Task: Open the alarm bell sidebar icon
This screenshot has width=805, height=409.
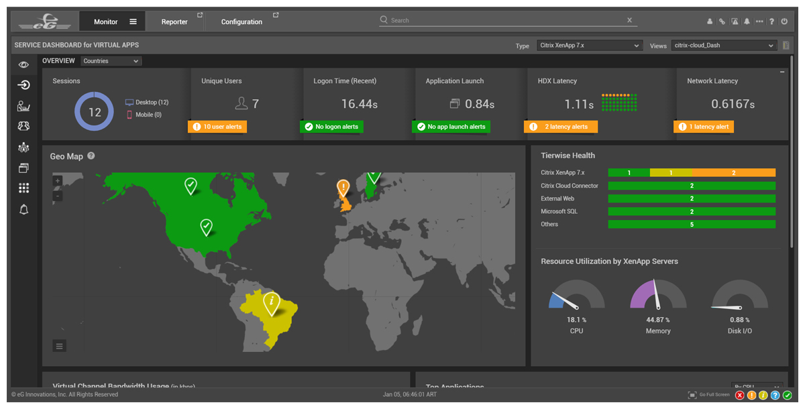Action: click(x=23, y=210)
